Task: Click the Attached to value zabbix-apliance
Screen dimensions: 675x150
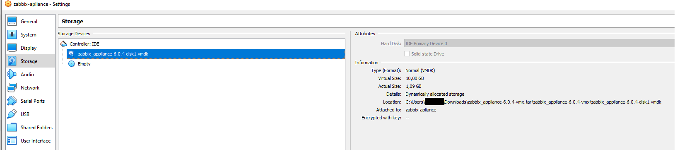Action: 421,110
